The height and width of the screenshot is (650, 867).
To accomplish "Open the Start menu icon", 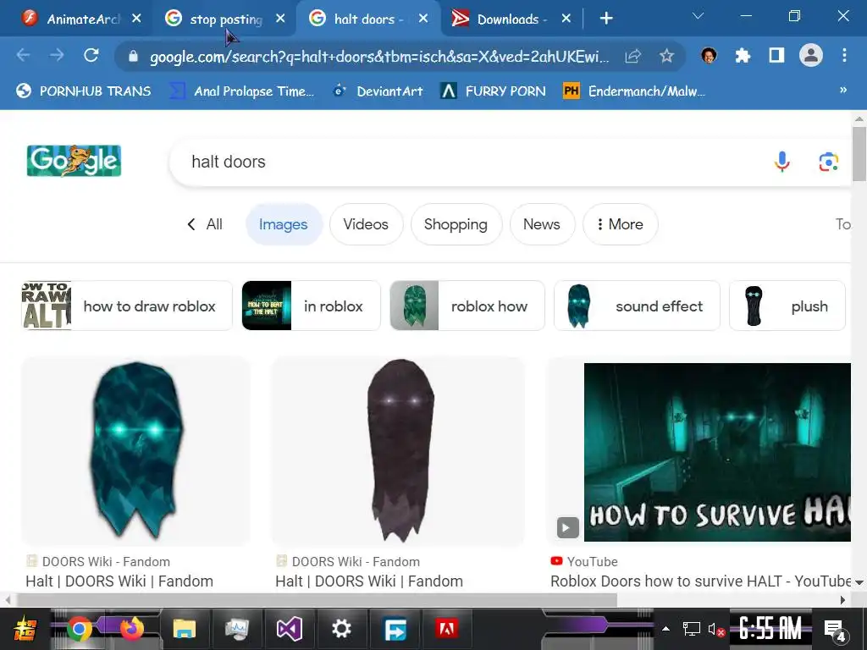I will point(25,629).
